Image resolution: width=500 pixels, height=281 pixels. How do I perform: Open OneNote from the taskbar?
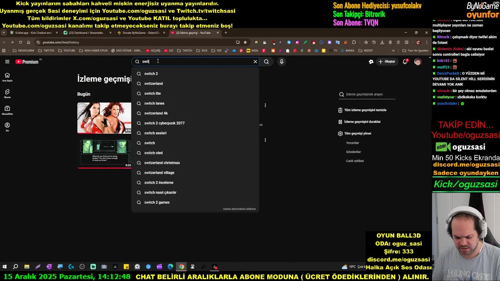49,267
